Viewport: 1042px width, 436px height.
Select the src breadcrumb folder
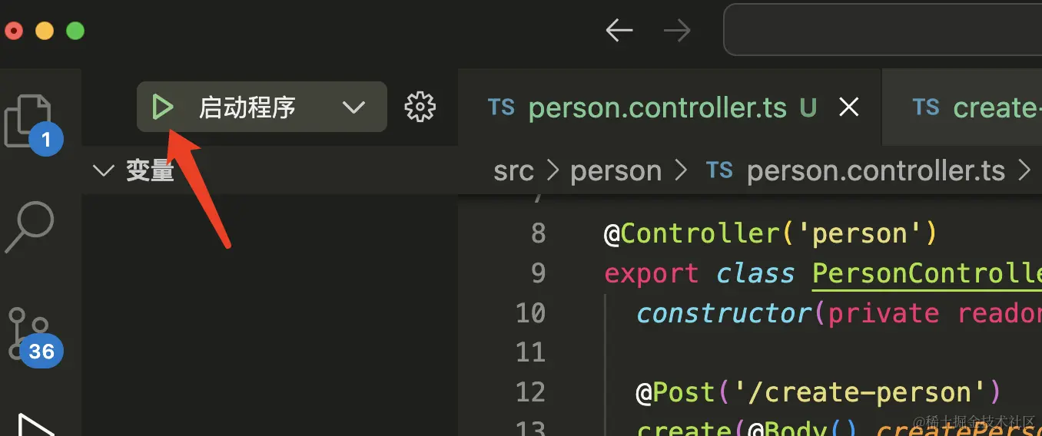point(513,170)
